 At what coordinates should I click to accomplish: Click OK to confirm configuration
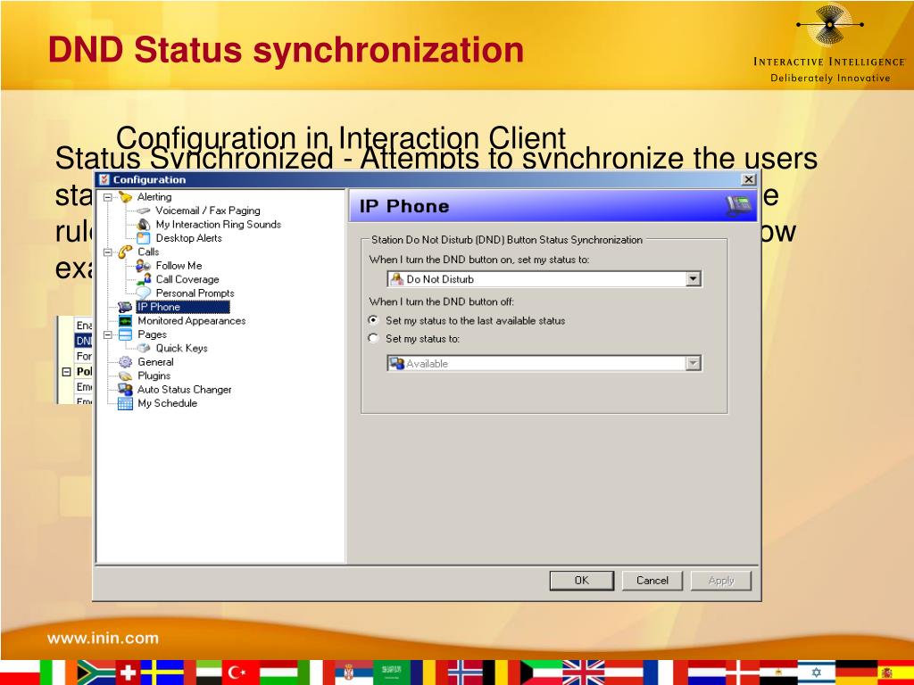point(582,580)
